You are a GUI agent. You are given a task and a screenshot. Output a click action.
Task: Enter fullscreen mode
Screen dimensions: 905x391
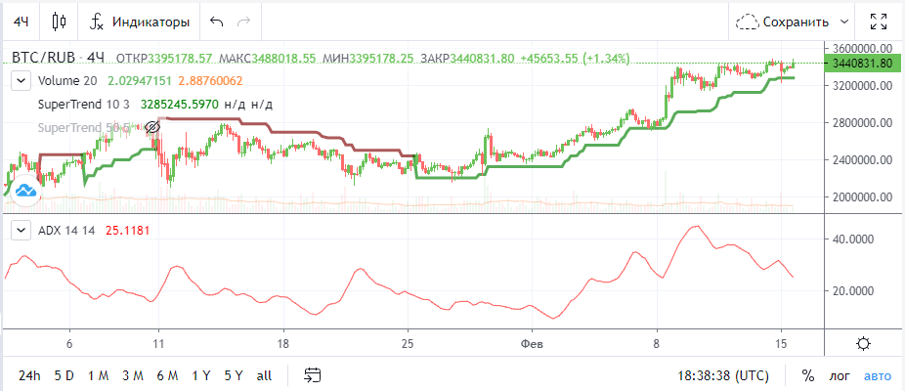pos(879,22)
